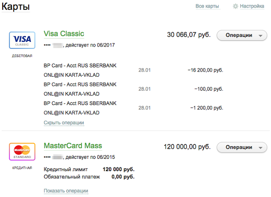Click the masked Visa card number
Screen dimensions: 271x197
(53, 45)
